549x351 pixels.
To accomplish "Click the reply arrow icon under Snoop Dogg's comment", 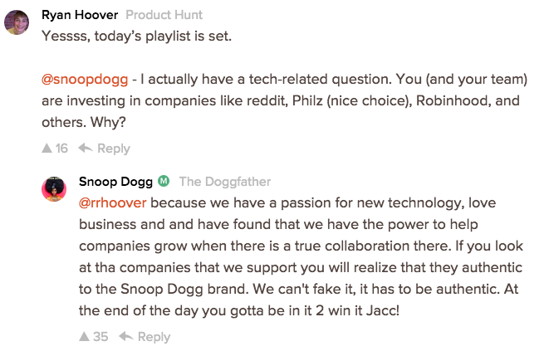I will (126, 337).
